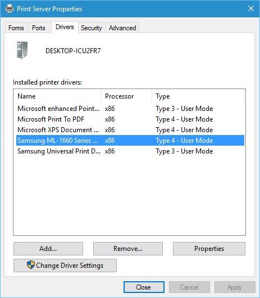The width and height of the screenshot is (260, 298).
Task: Click the Add... button
Action: coord(48,249)
